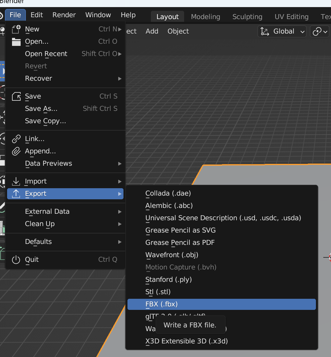Choose Save Copy... entry
Viewport: 331px width, 357px height.
coord(65,121)
